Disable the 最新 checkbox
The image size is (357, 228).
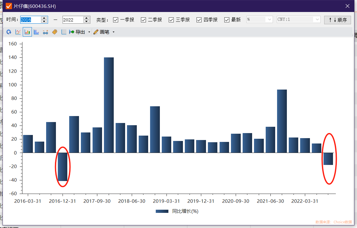coord(227,20)
